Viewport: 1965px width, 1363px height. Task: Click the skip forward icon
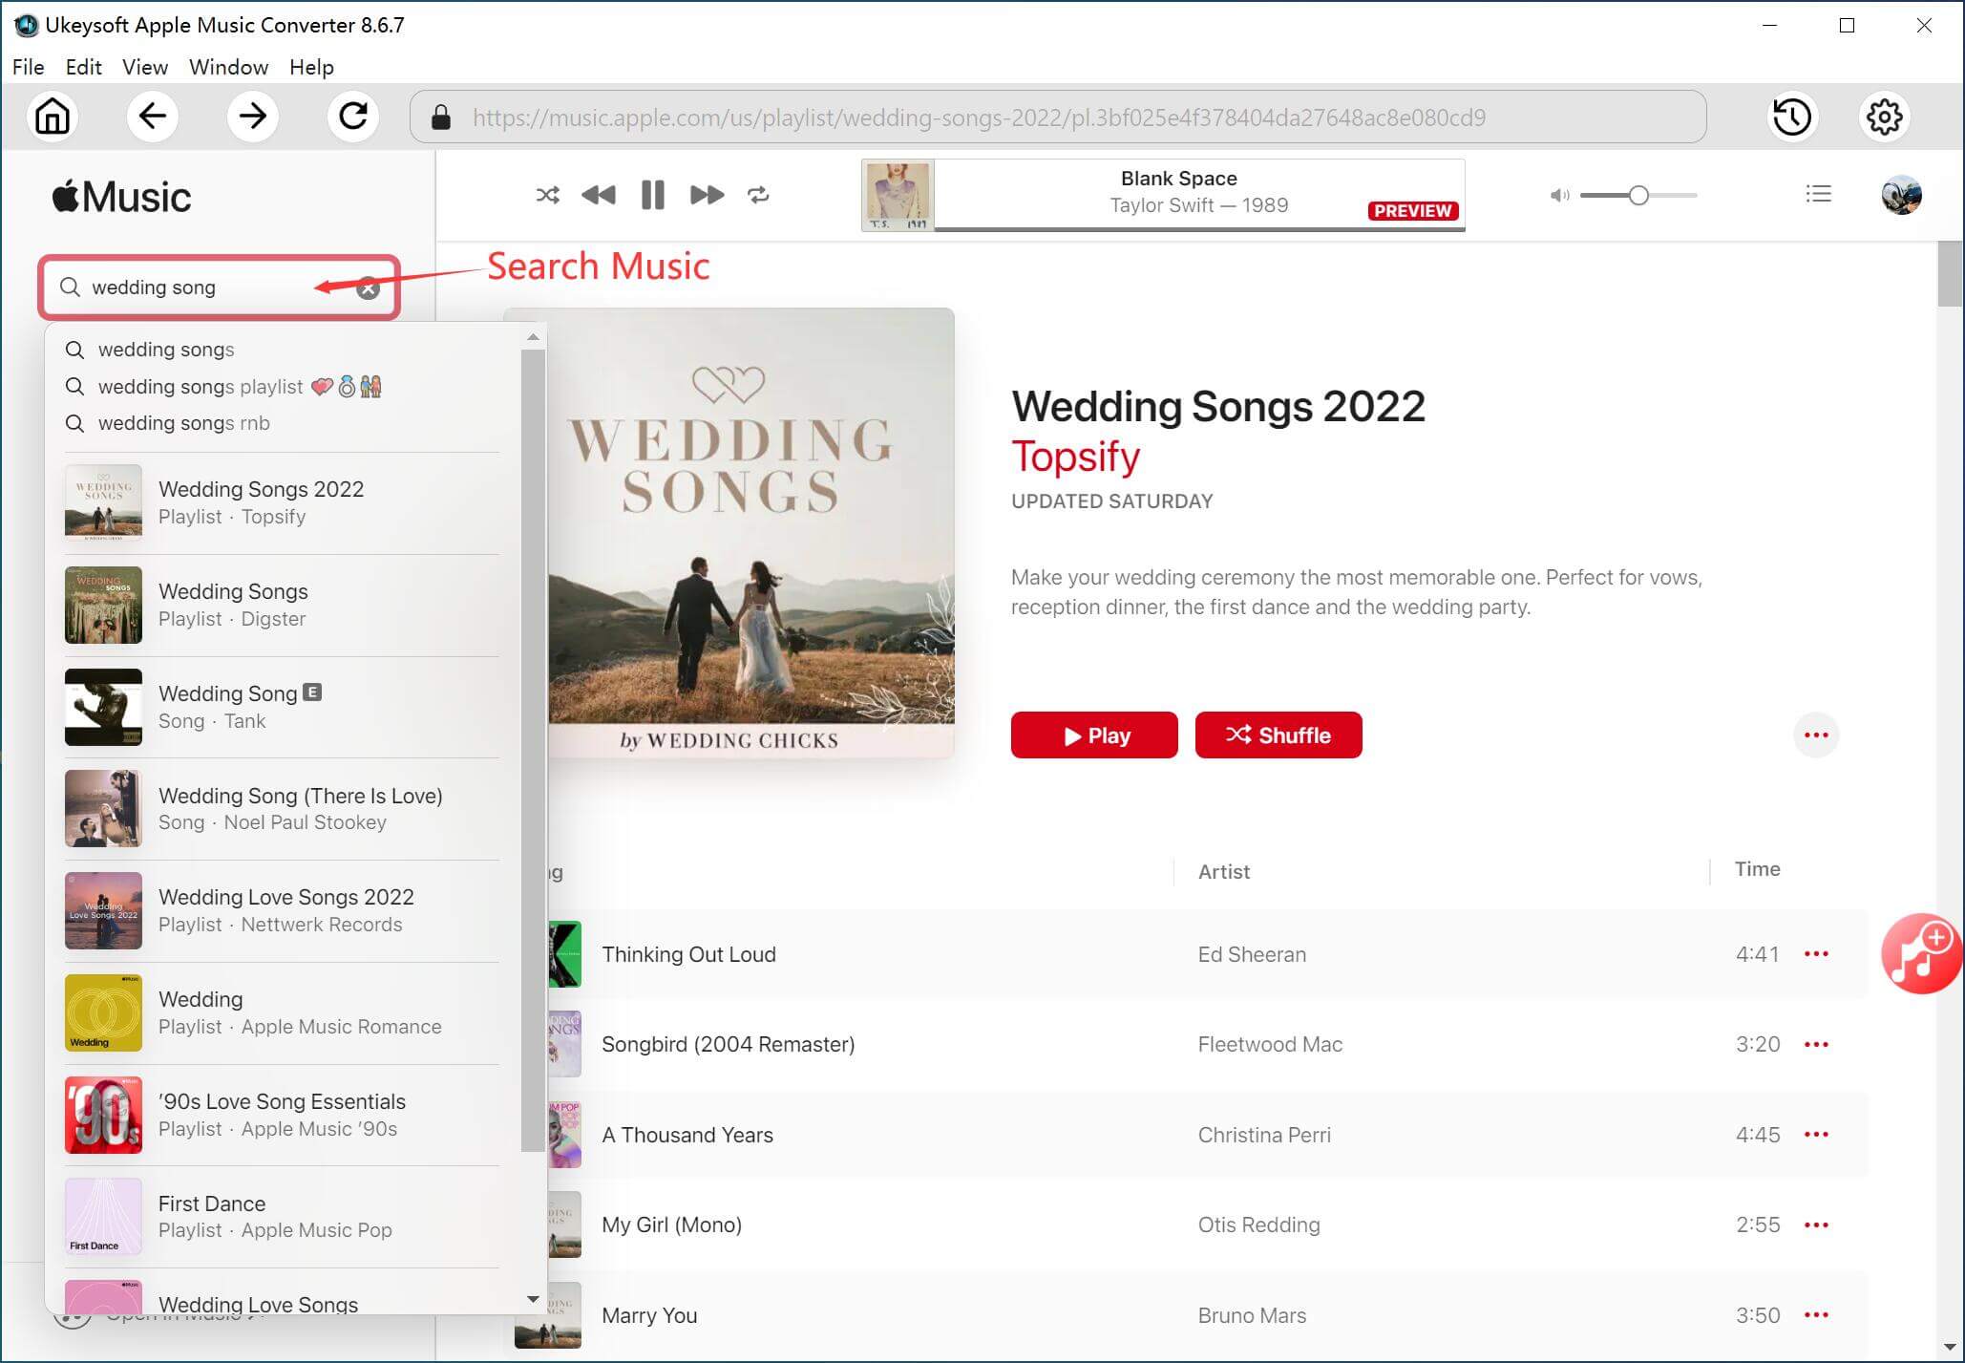pyautogui.click(x=705, y=194)
